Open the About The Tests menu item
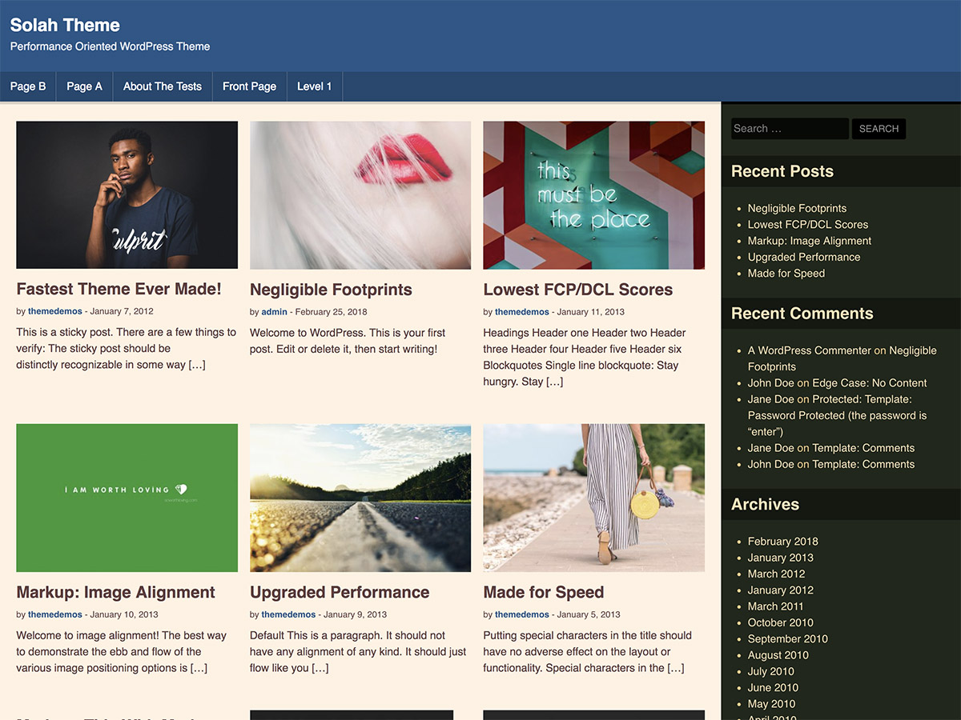This screenshot has height=720, width=961. [163, 86]
